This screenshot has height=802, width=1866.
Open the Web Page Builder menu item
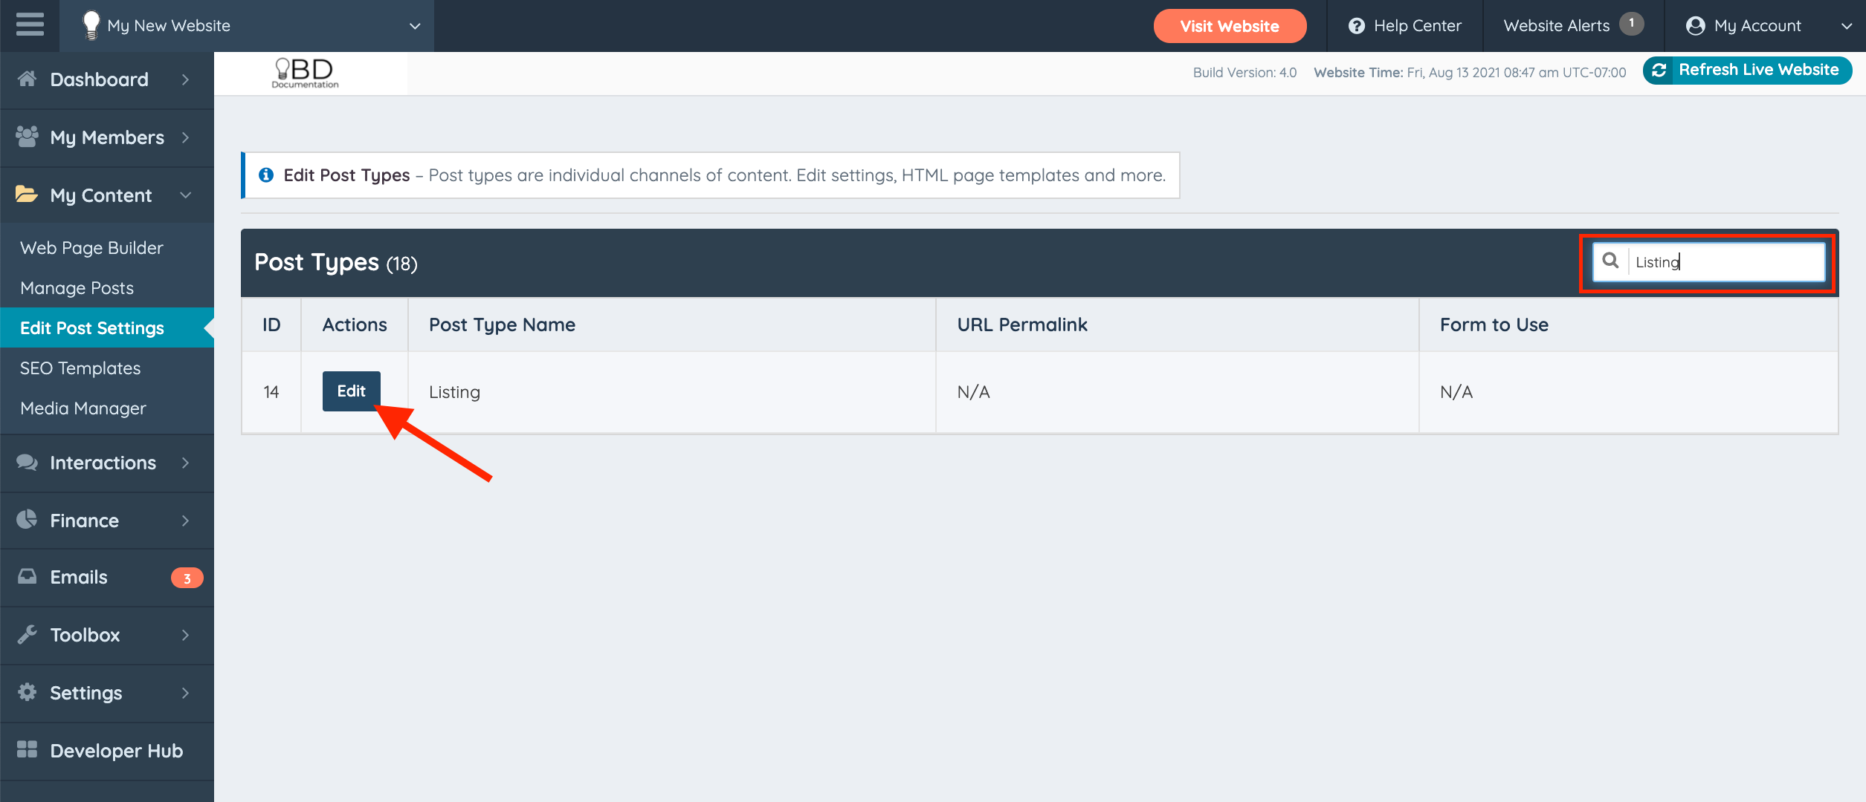pyautogui.click(x=91, y=248)
